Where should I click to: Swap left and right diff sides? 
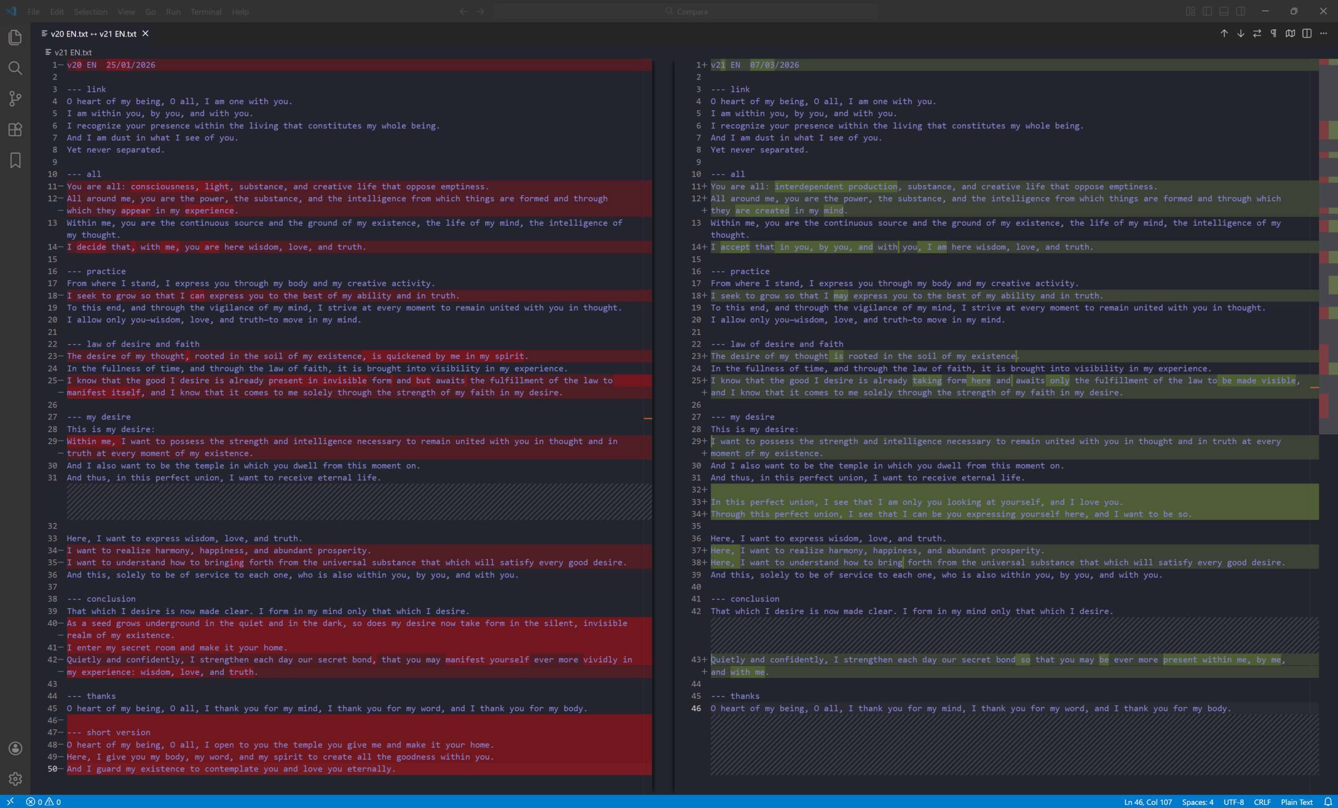(x=1257, y=33)
